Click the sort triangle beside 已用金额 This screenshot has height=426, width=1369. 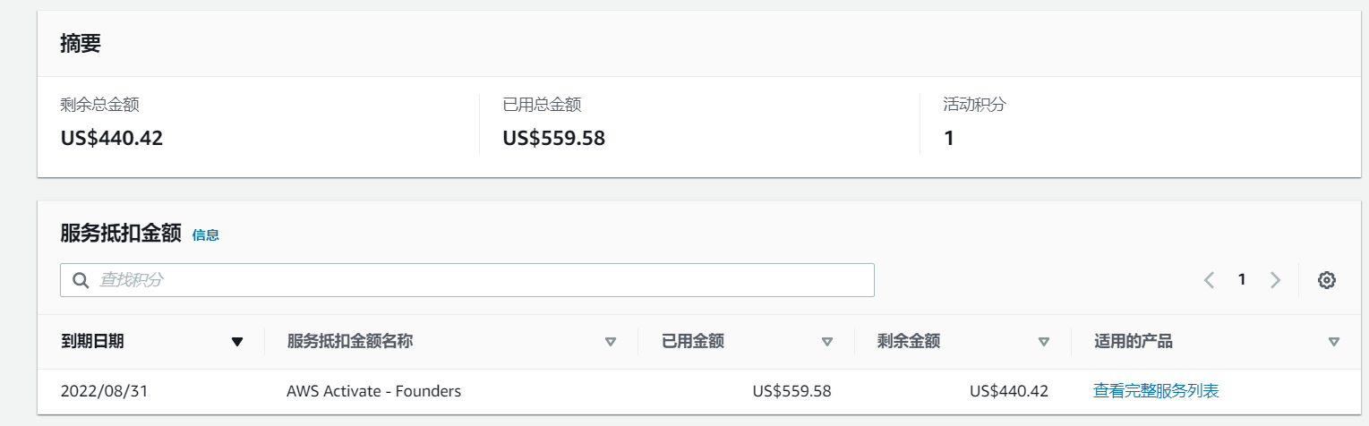(827, 341)
